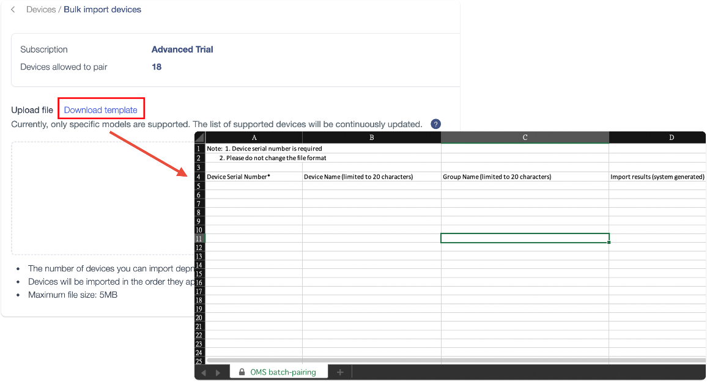Click the back chevron beside Devices breadcrumb
This screenshot has width=707, height=382.
click(13, 10)
